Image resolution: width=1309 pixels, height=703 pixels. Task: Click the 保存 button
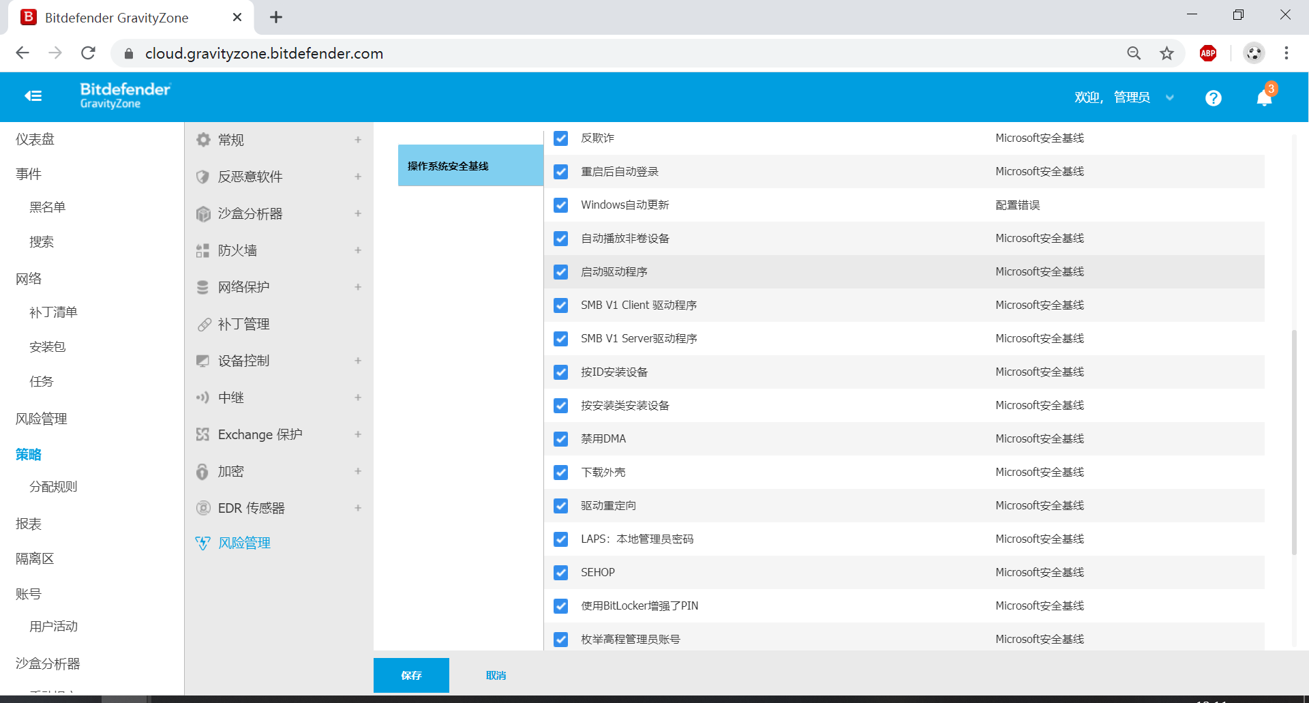(411, 675)
